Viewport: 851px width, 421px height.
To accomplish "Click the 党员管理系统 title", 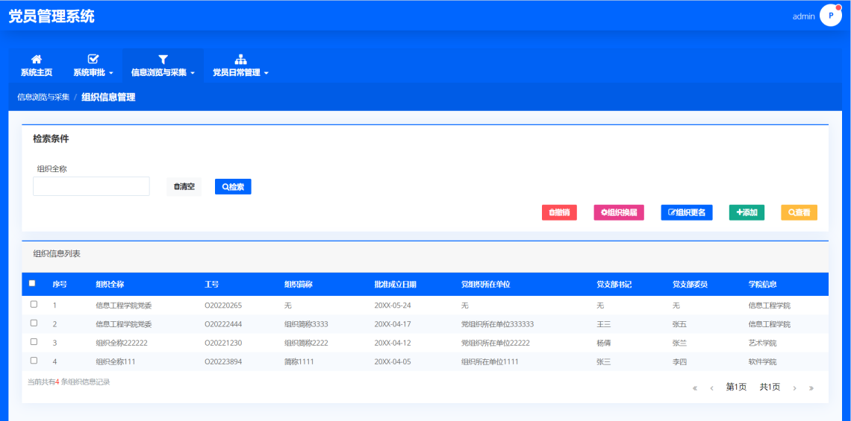I will point(52,16).
